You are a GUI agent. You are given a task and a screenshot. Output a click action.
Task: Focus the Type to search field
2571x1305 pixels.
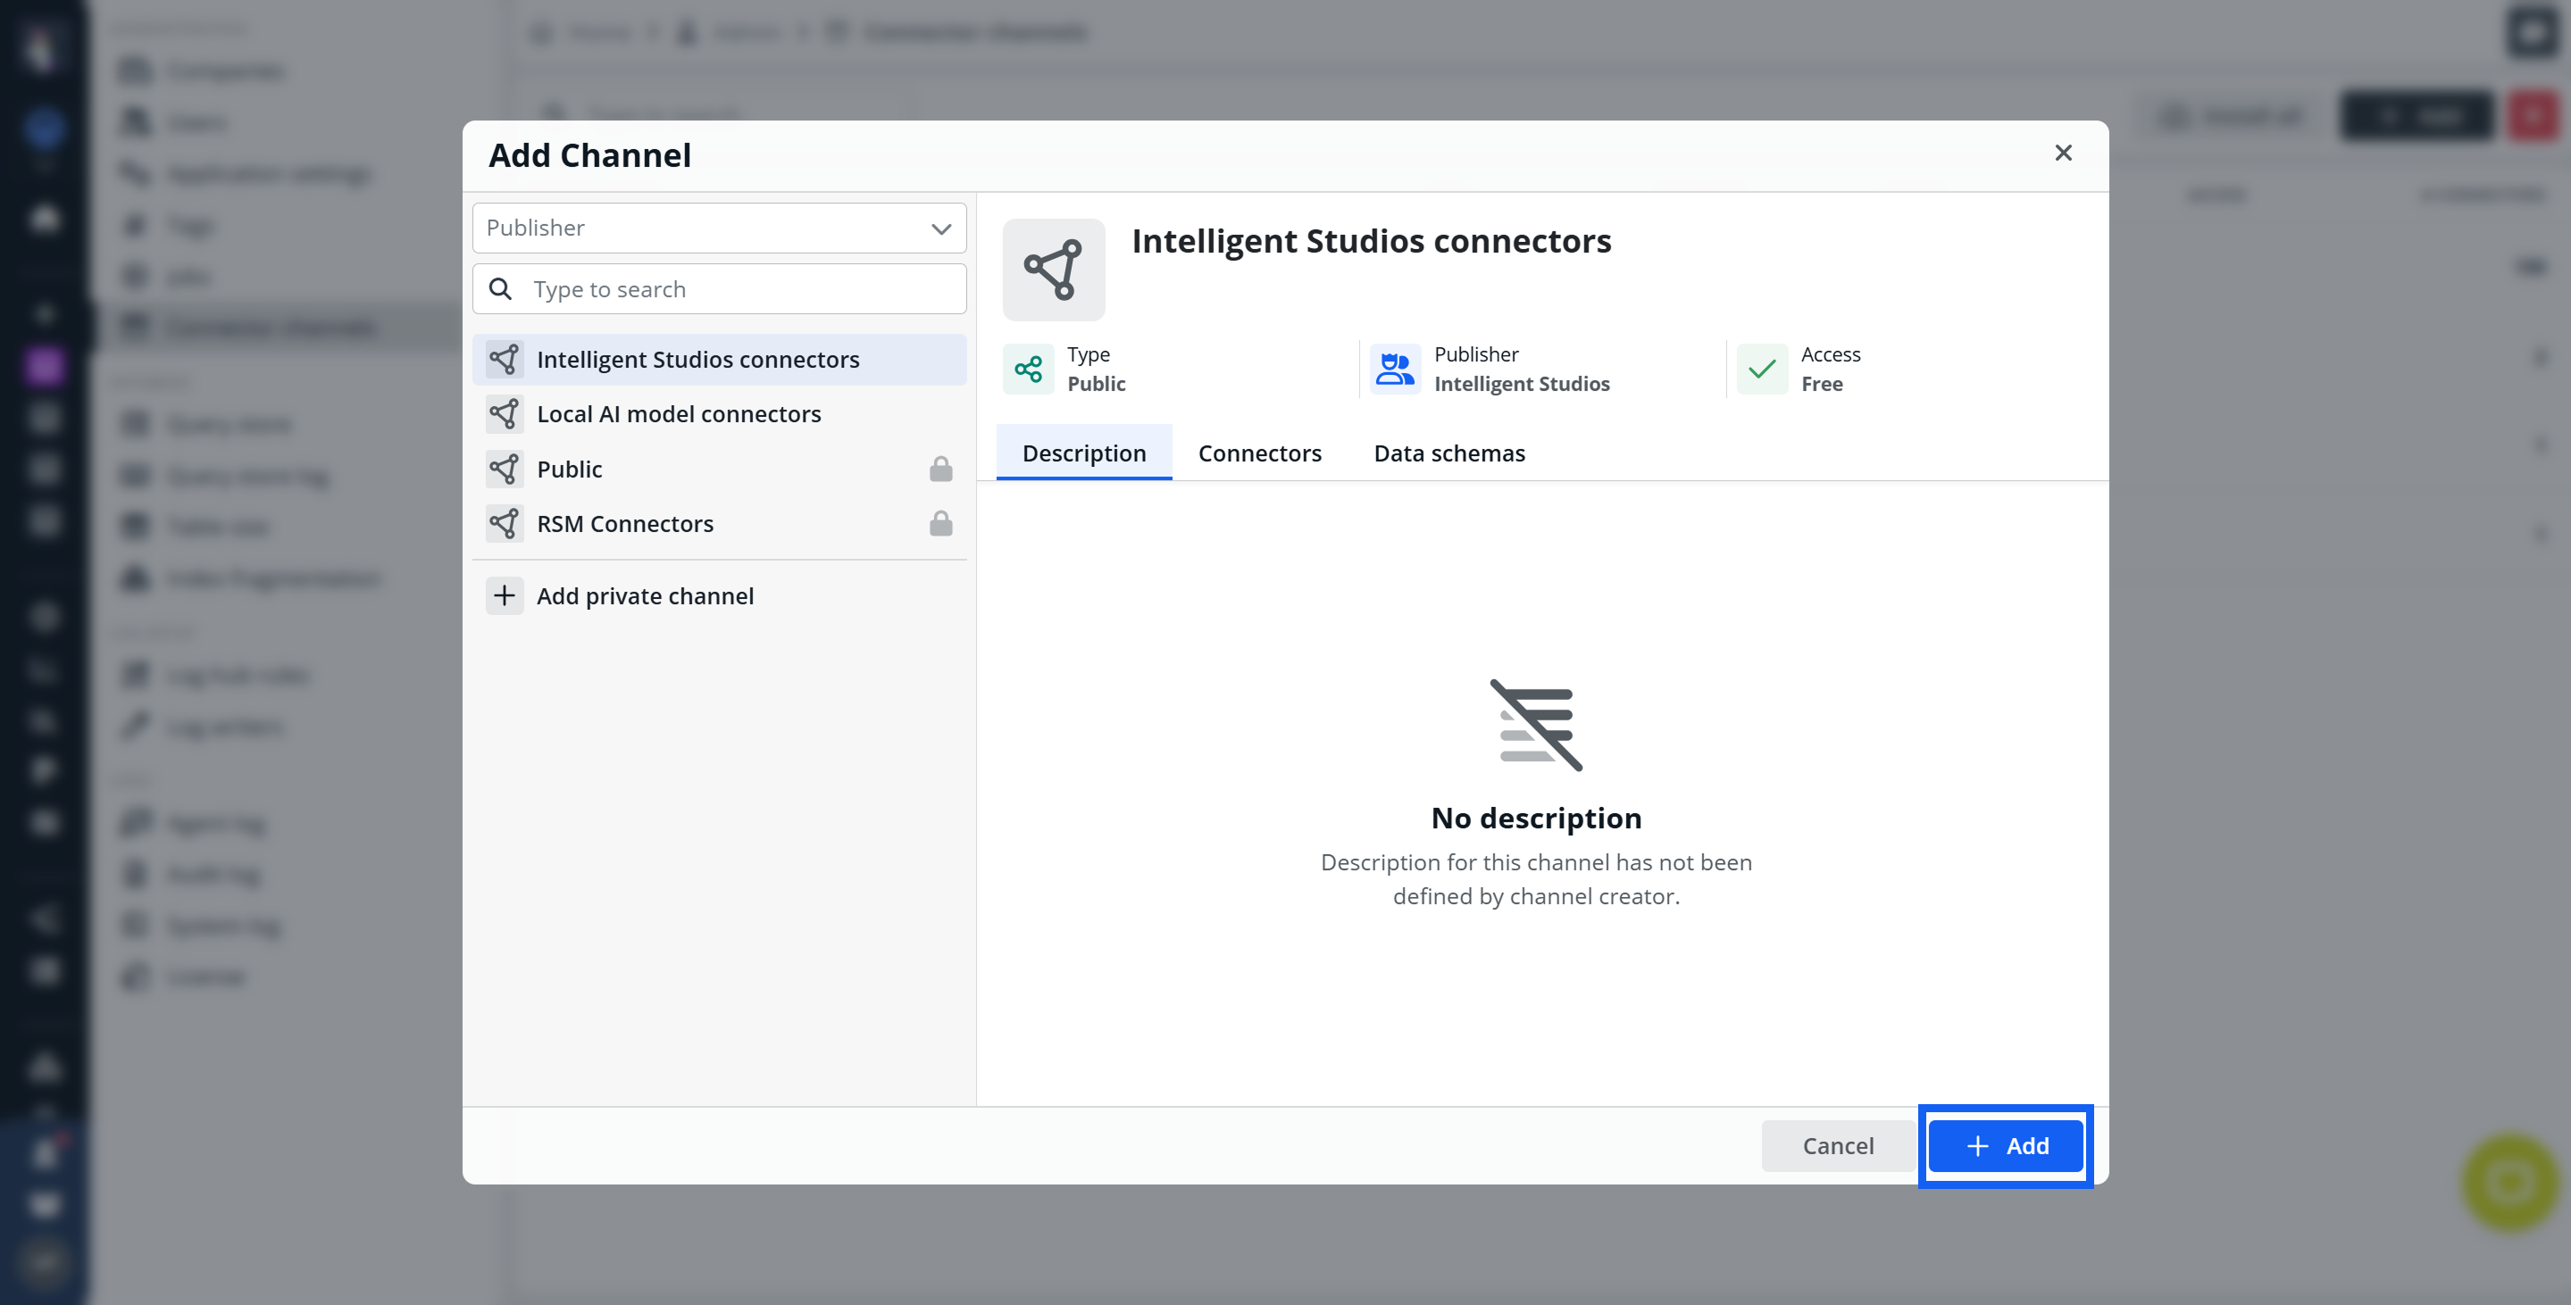[739, 289]
